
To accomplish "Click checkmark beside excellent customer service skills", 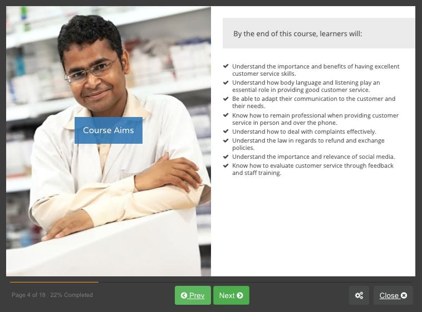I will [226, 66].
